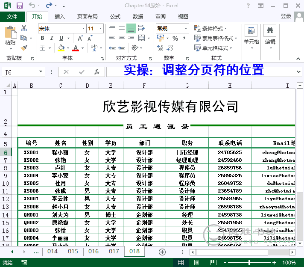Click Decrease Decimal icon

(170, 48)
